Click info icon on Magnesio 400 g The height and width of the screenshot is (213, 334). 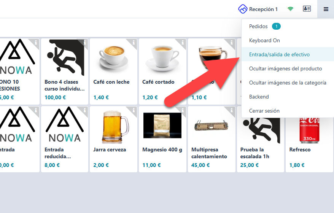183,110
